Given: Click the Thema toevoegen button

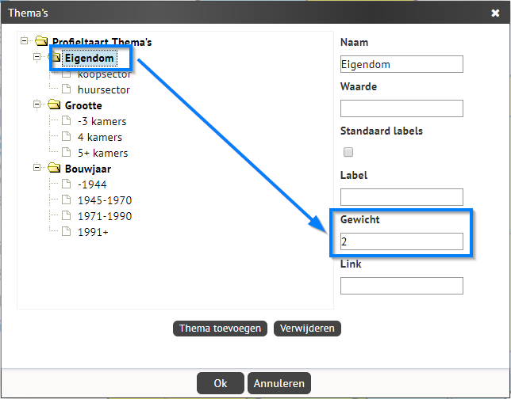Looking at the screenshot, I should click(220, 329).
